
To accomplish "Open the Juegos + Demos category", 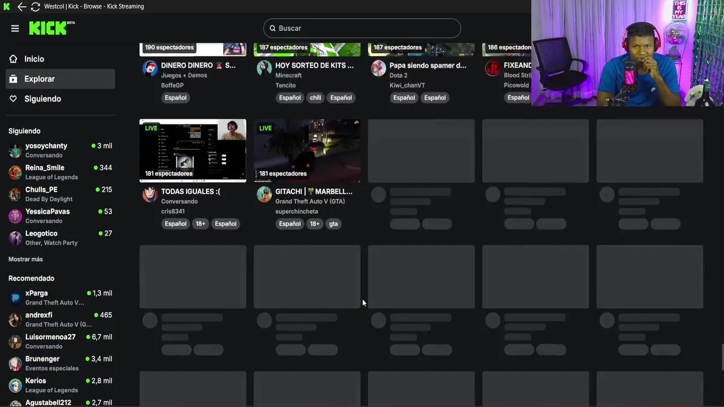I will (184, 75).
